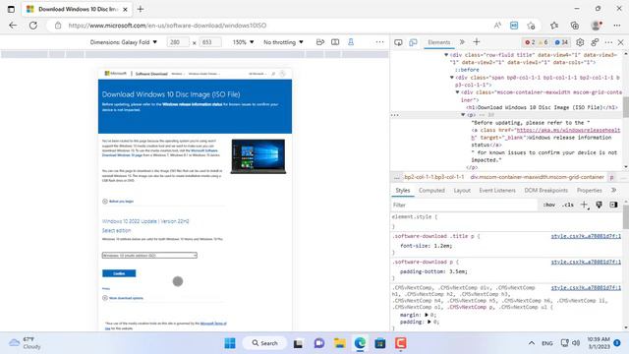Click the browser Back arrow

(x=13, y=26)
